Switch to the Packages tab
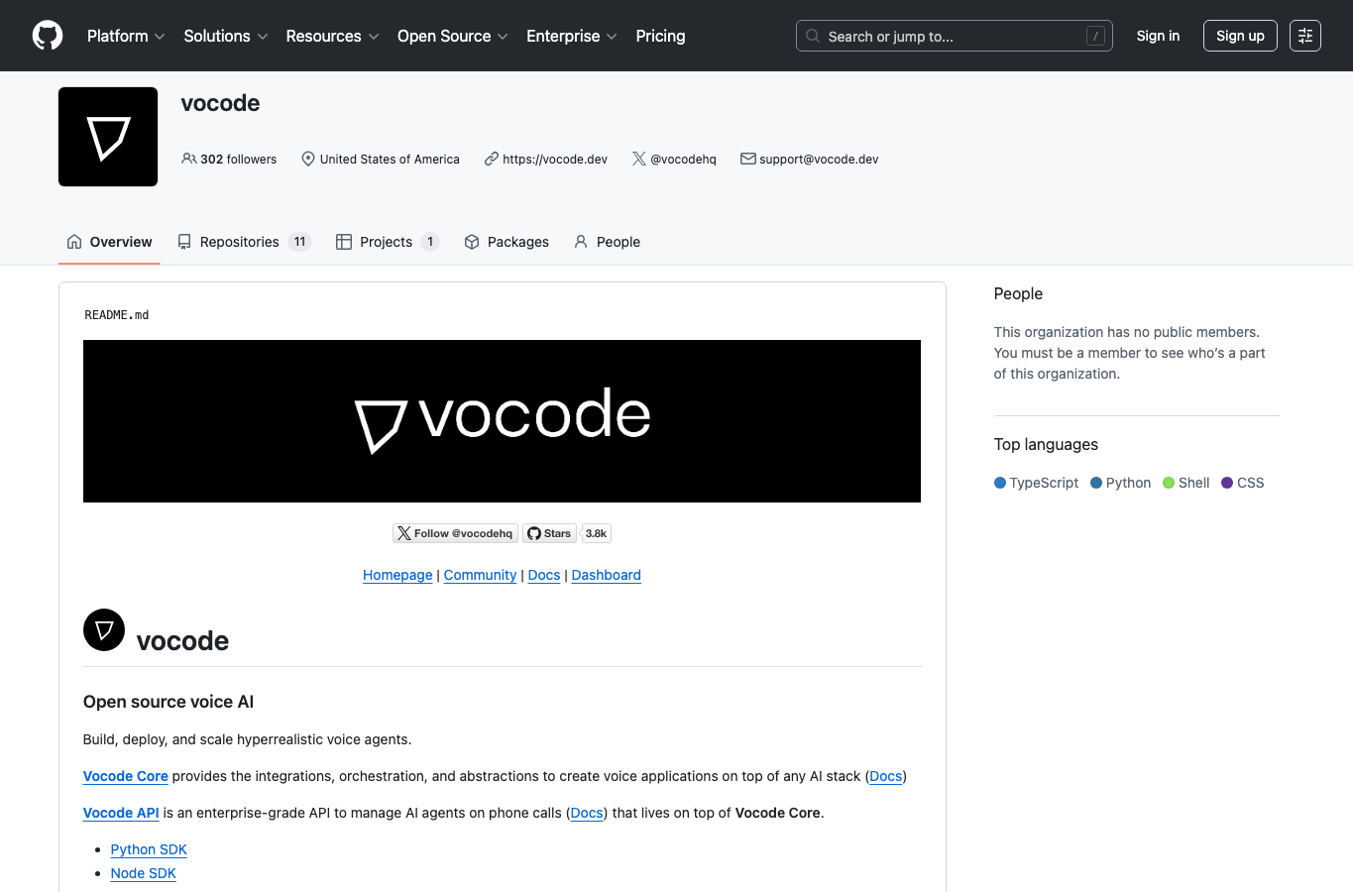The image size is (1353, 892). (x=507, y=242)
